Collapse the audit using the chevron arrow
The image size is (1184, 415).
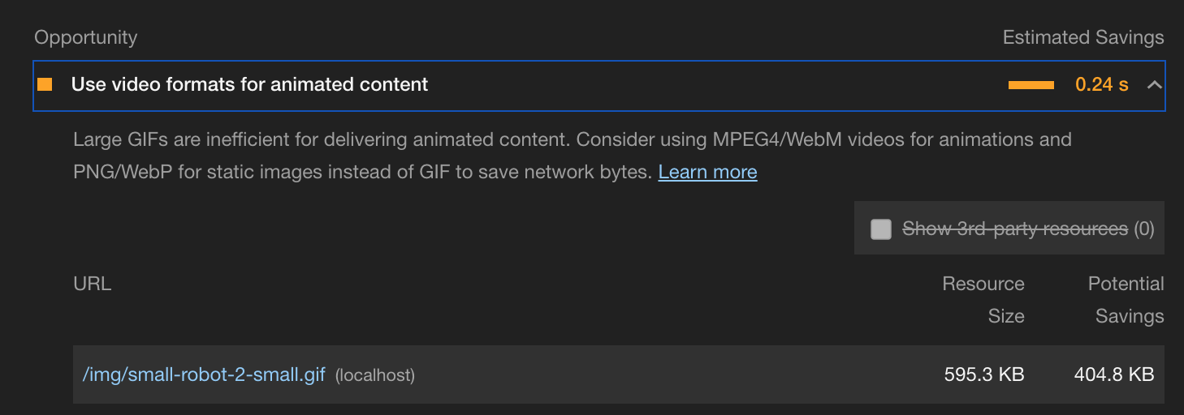pyautogui.click(x=1154, y=85)
